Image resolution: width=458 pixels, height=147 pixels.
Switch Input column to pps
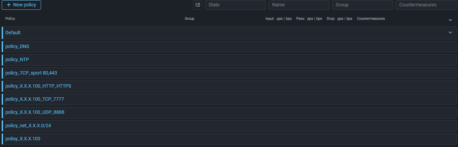tap(280, 19)
